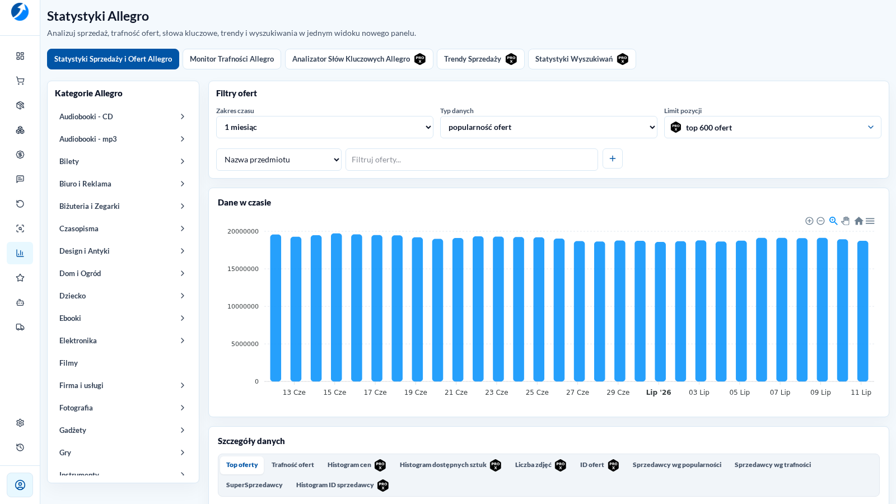Open the Zakres czasu dropdown
This screenshot has width=896, height=504.
coord(325,127)
